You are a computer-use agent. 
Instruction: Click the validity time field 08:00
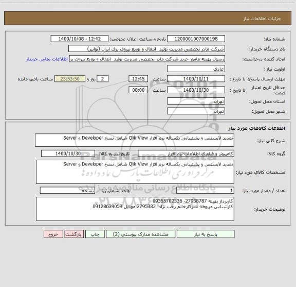[x=138, y=90]
